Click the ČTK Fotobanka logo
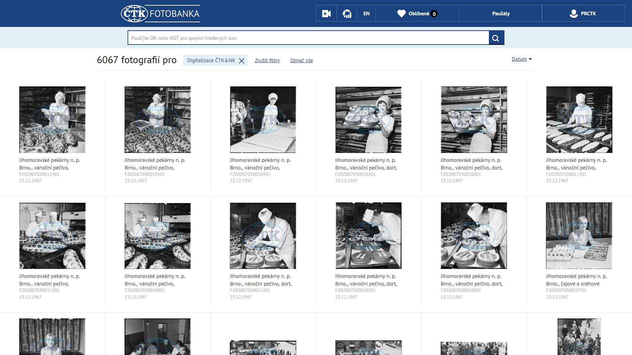Image resolution: width=632 pixels, height=355 pixels. click(x=160, y=14)
